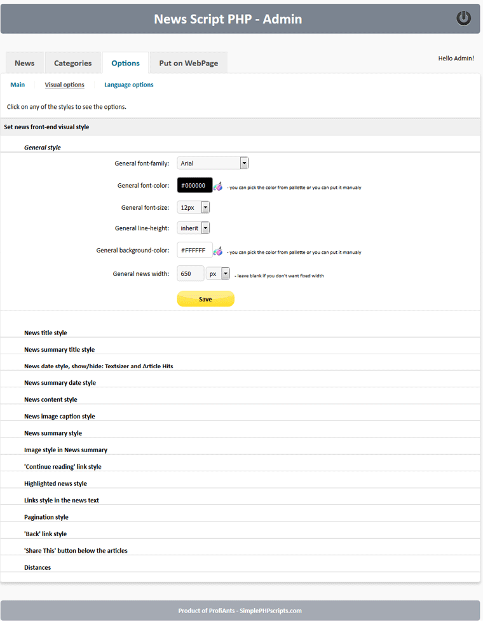The width and height of the screenshot is (483, 622).
Task: Click the 'leave blank' width hint text
Action: point(279,275)
